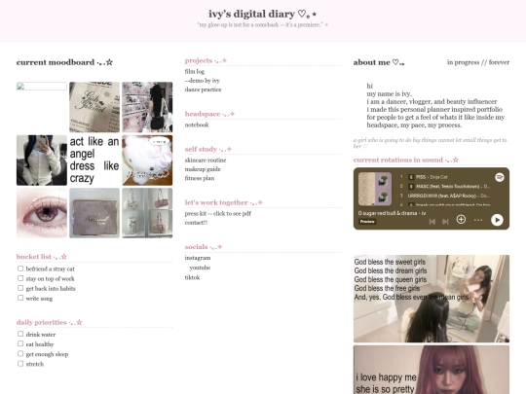This screenshot has height=394, width=526.
Task: Open Spotify via the logo in the embed
Action: tap(500, 177)
